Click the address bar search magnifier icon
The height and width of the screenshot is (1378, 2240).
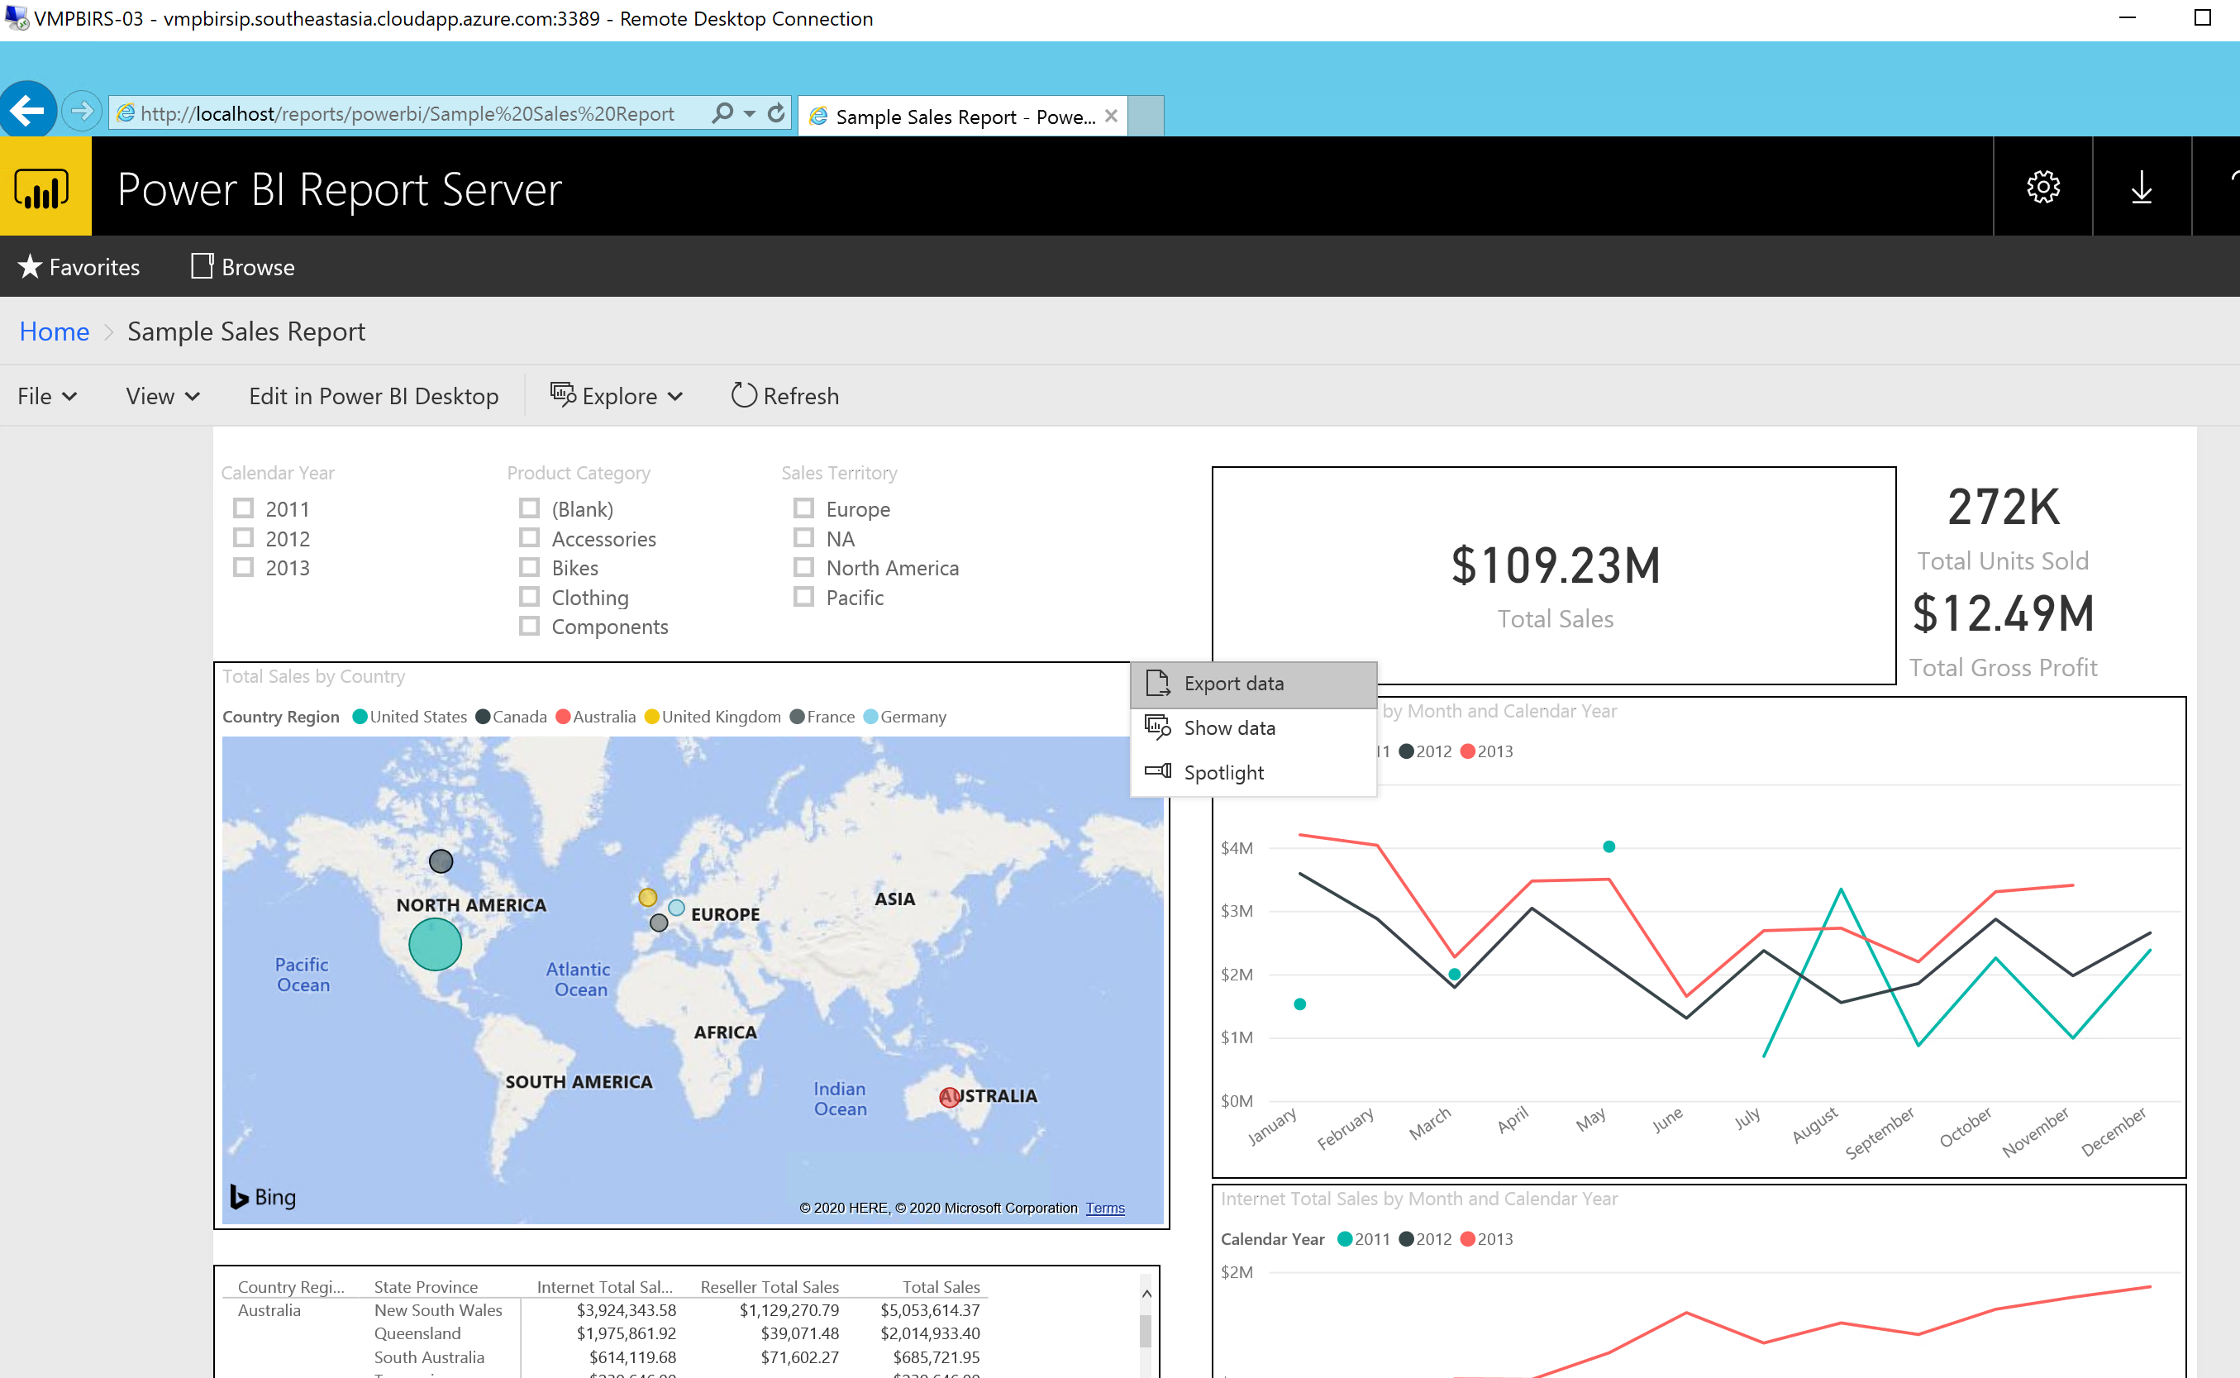722,113
